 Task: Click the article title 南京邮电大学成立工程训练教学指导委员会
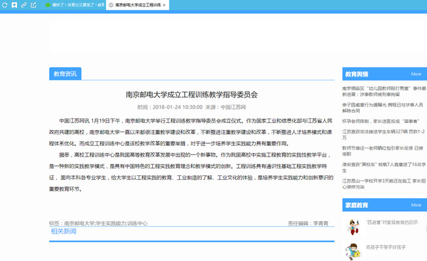pos(192,95)
